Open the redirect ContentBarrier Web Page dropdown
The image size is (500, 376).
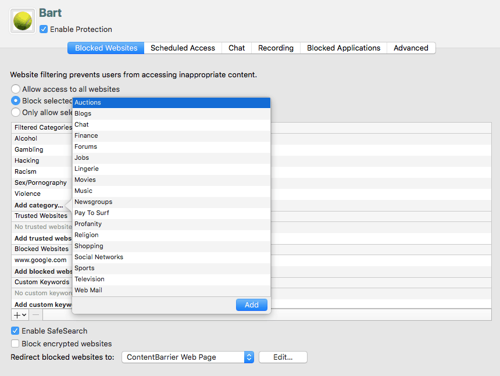pyautogui.click(x=187, y=357)
